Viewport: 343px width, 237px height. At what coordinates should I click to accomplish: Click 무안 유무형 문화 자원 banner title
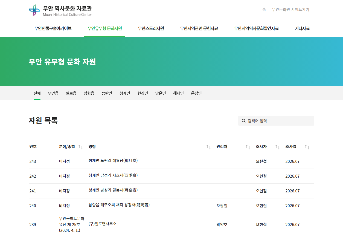[x=62, y=62]
